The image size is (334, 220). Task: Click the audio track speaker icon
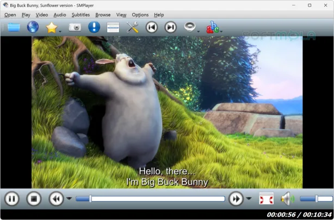(x=190, y=27)
